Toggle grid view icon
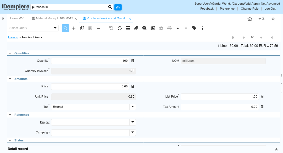The image size is (283, 153). click(128, 28)
